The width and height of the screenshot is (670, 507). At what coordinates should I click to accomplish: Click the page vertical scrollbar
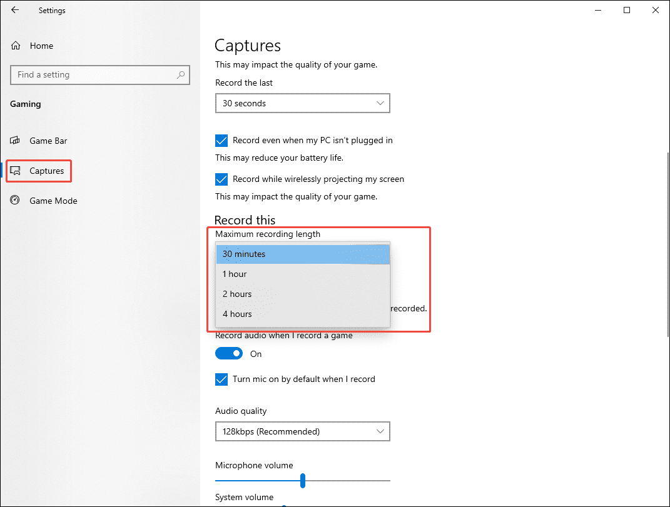[x=668, y=244]
